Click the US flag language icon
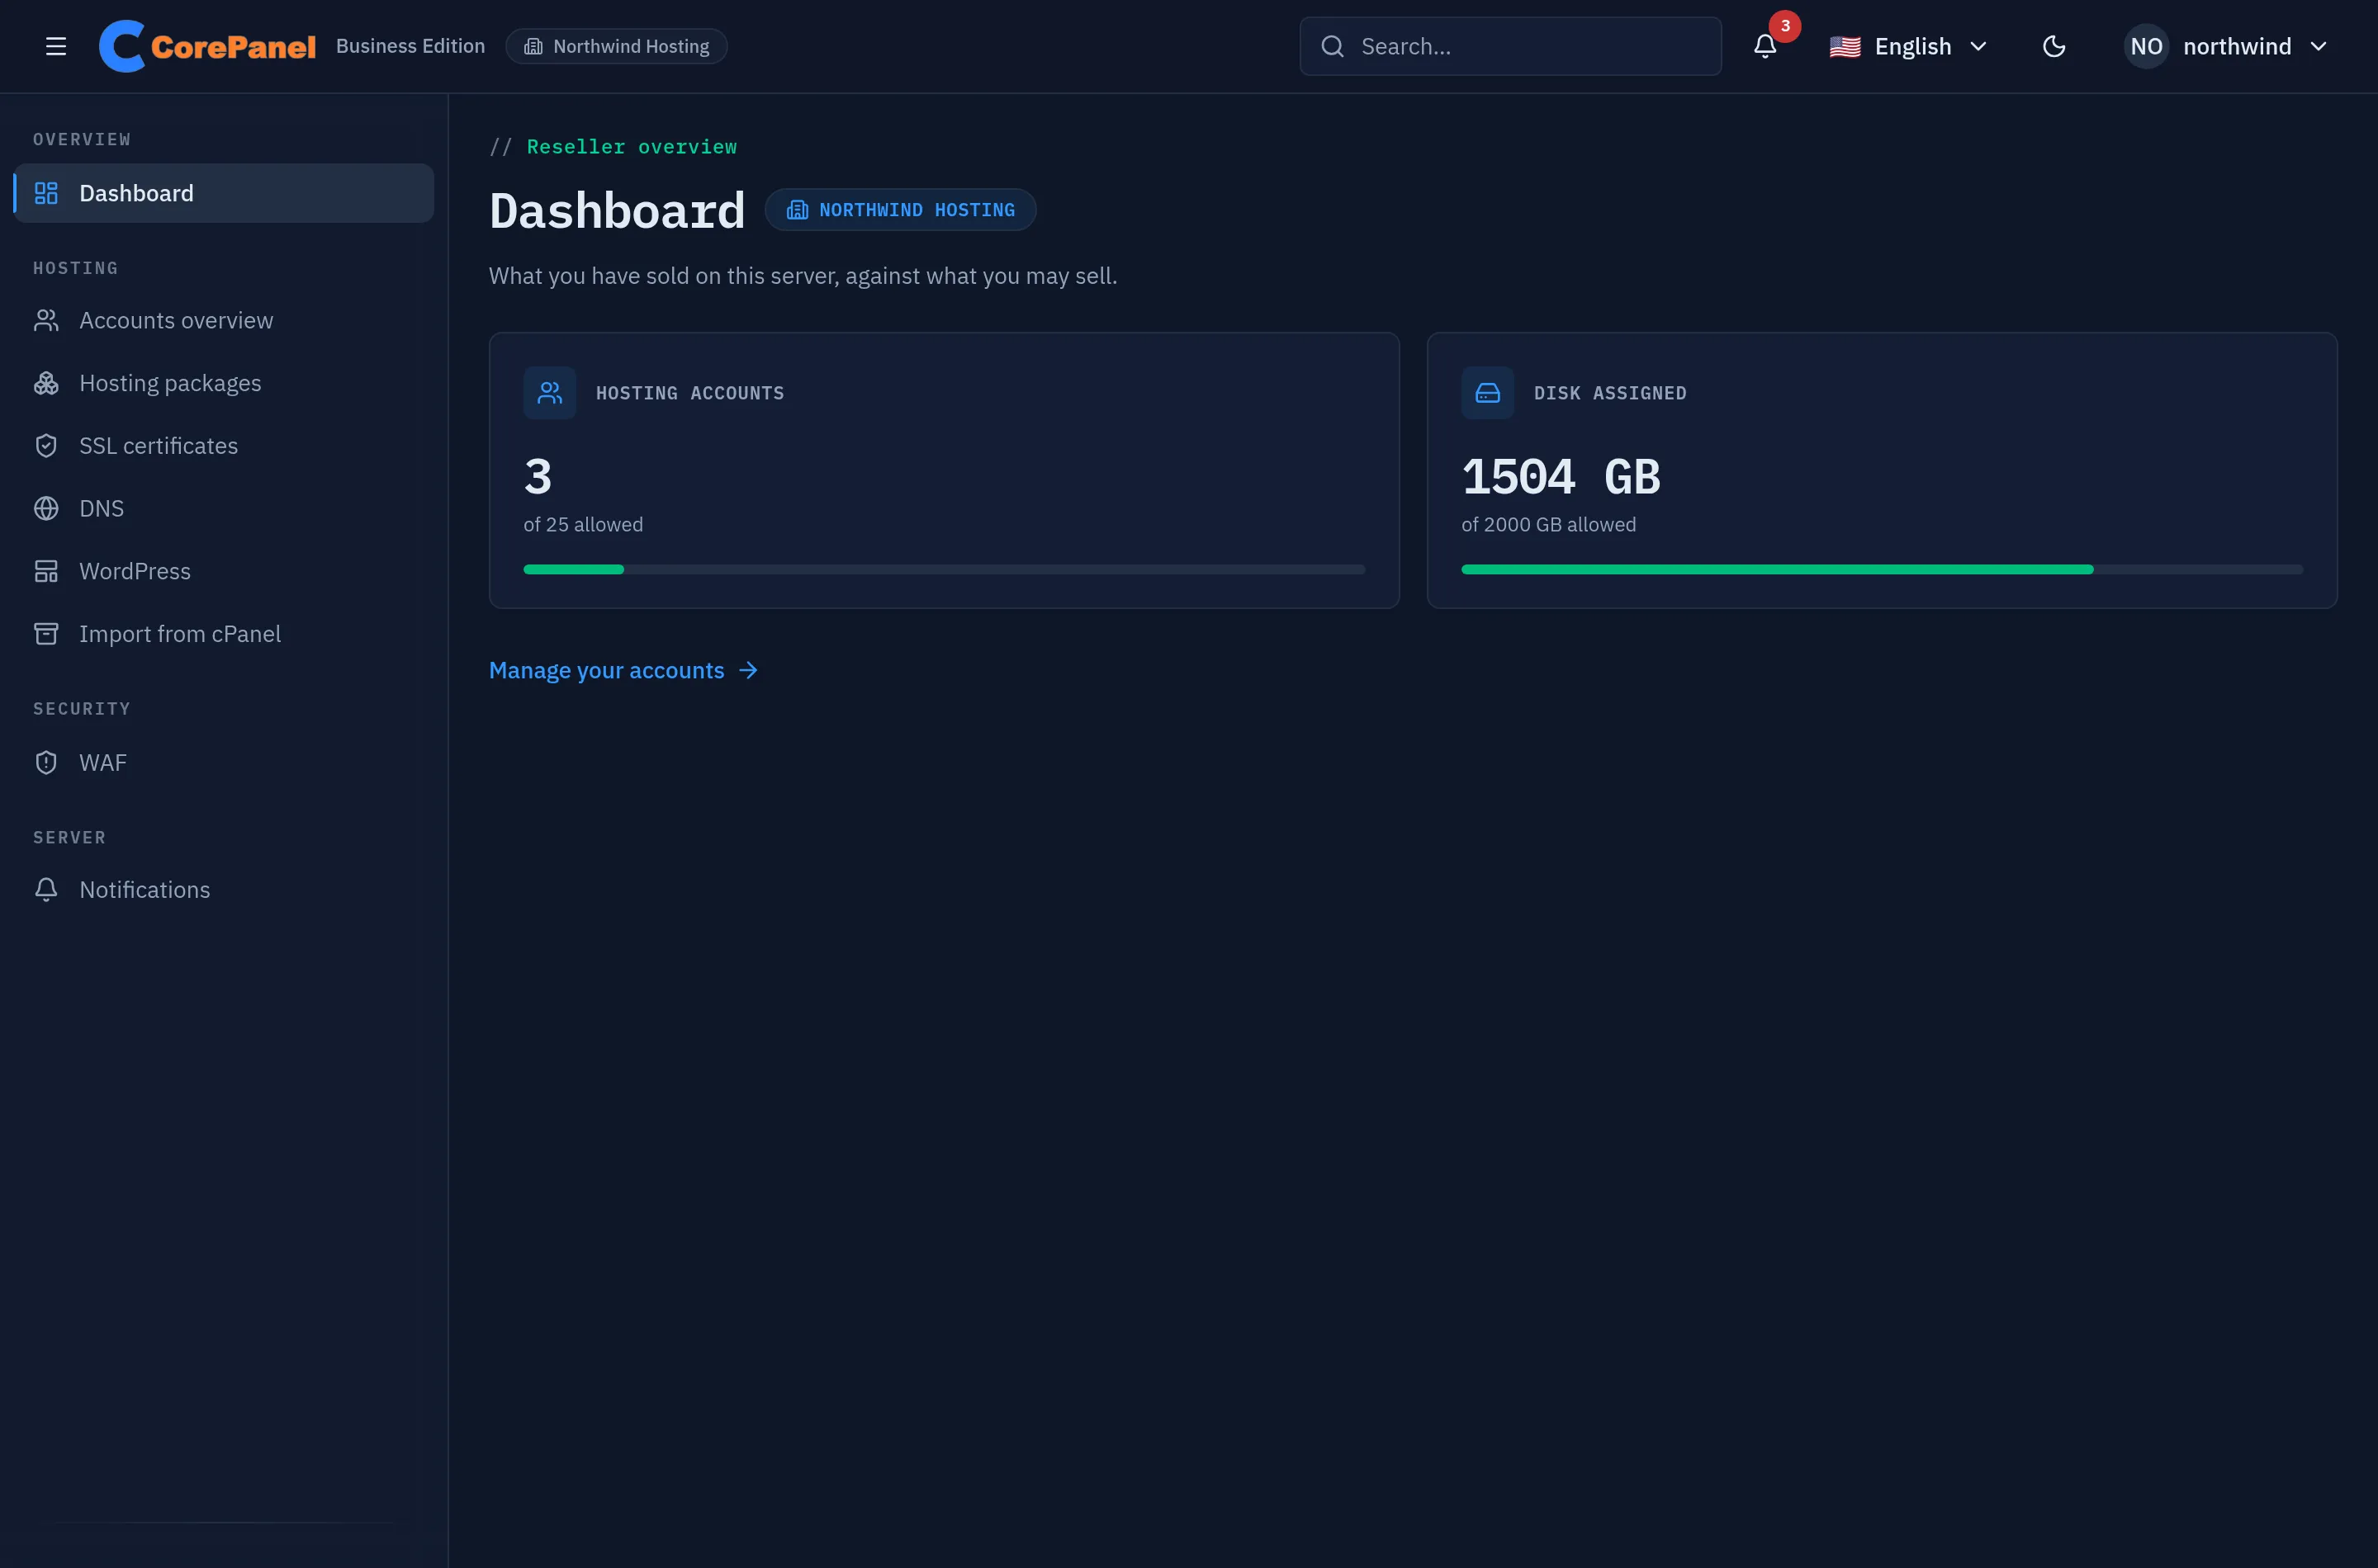This screenshot has width=2378, height=1568. (1845, 47)
